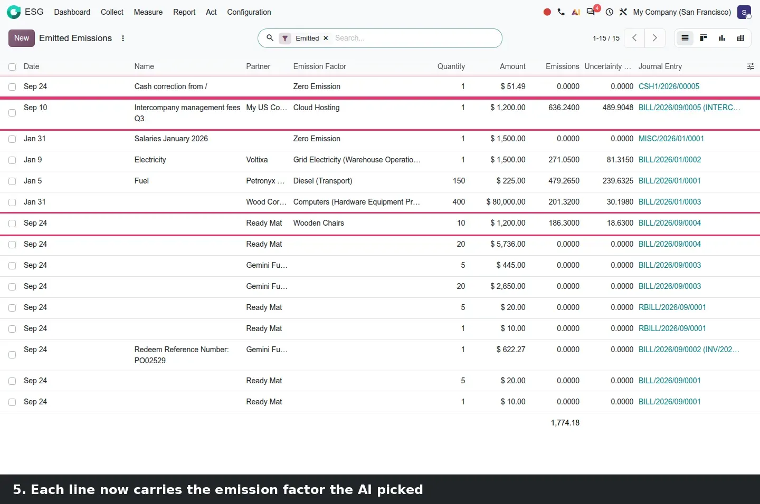
Task: Toggle the select-all rows checkbox
Action: pyautogui.click(x=12, y=67)
